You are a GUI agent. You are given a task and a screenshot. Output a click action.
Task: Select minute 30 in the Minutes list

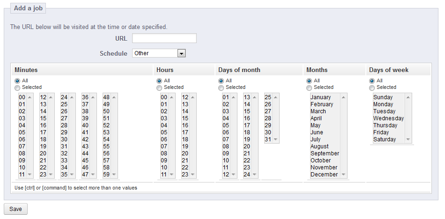click(x=64, y=139)
